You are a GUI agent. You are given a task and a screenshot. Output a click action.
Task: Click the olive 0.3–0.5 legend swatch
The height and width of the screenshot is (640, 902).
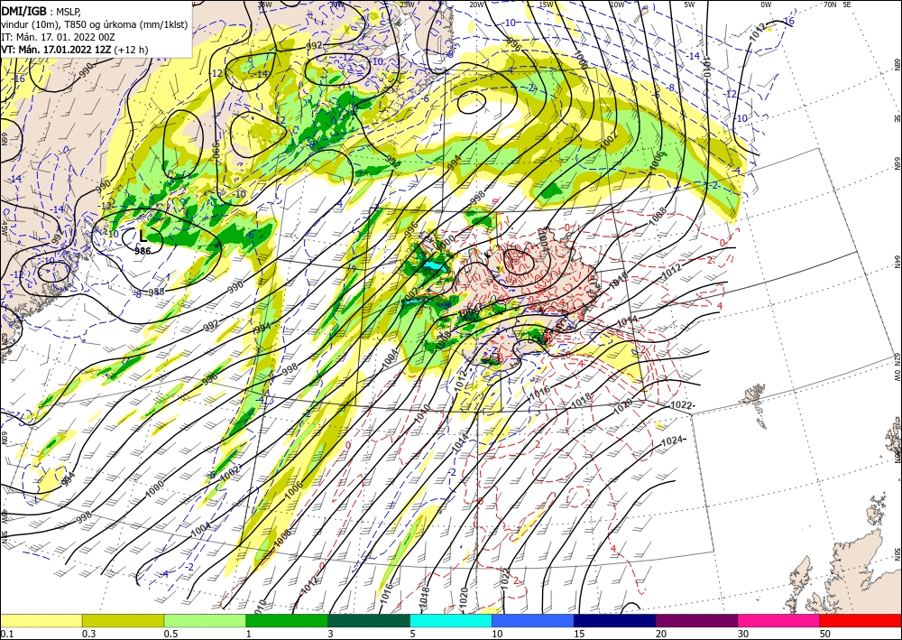click(123, 620)
